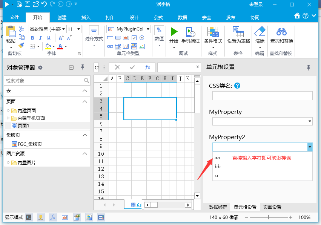Toggle italic formatting
321x225 pixels.
40,38
